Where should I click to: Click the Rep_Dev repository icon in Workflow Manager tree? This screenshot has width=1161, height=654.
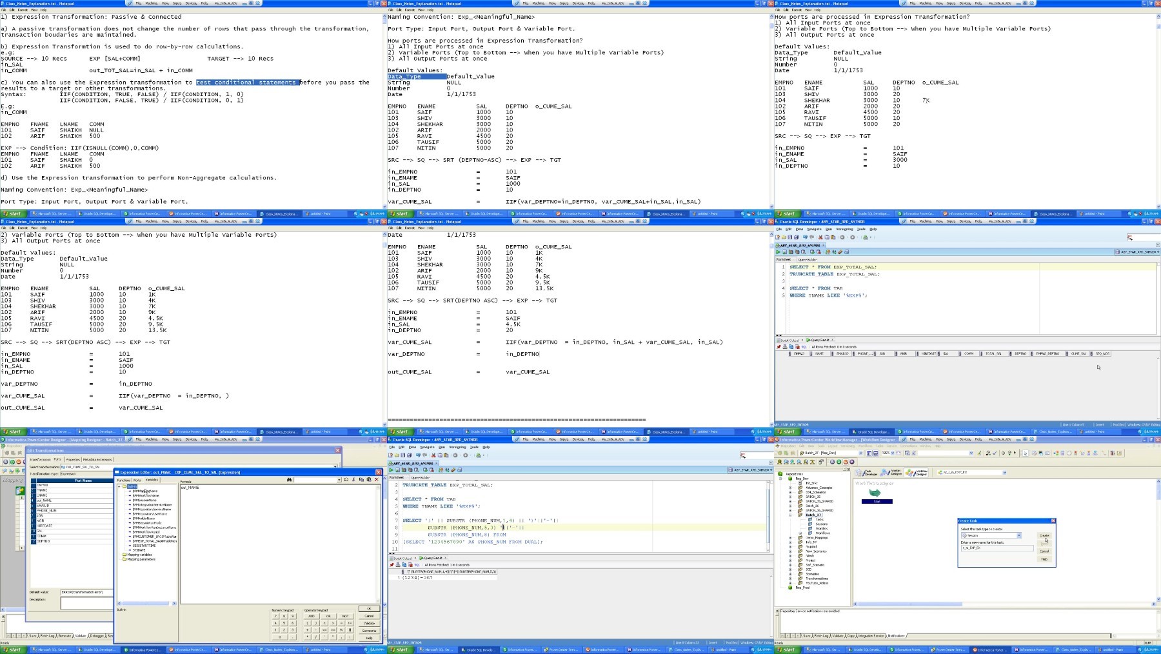[790, 479]
